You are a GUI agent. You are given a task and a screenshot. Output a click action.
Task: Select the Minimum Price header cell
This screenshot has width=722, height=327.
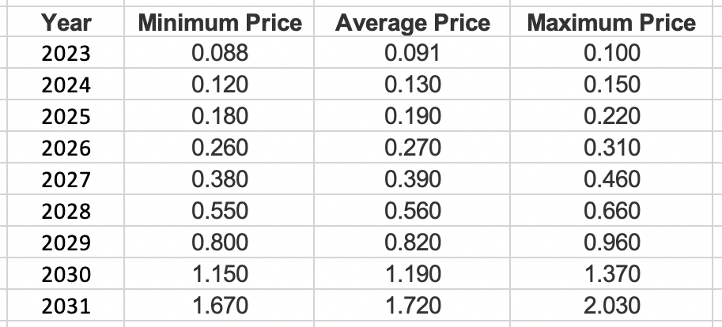(219, 21)
